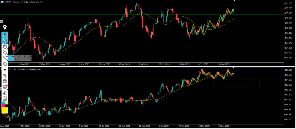
Task: Click the pen nib drawing icon
Action: [5, 27]
